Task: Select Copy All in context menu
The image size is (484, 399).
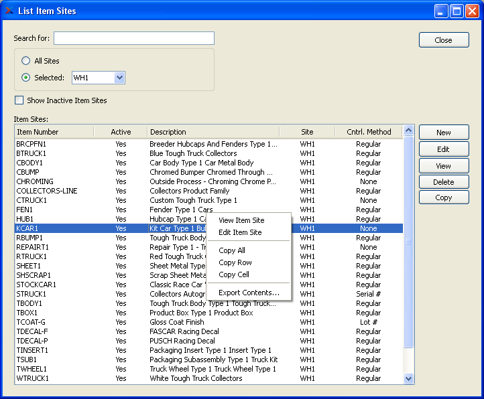Action: [x=232, y=250]
